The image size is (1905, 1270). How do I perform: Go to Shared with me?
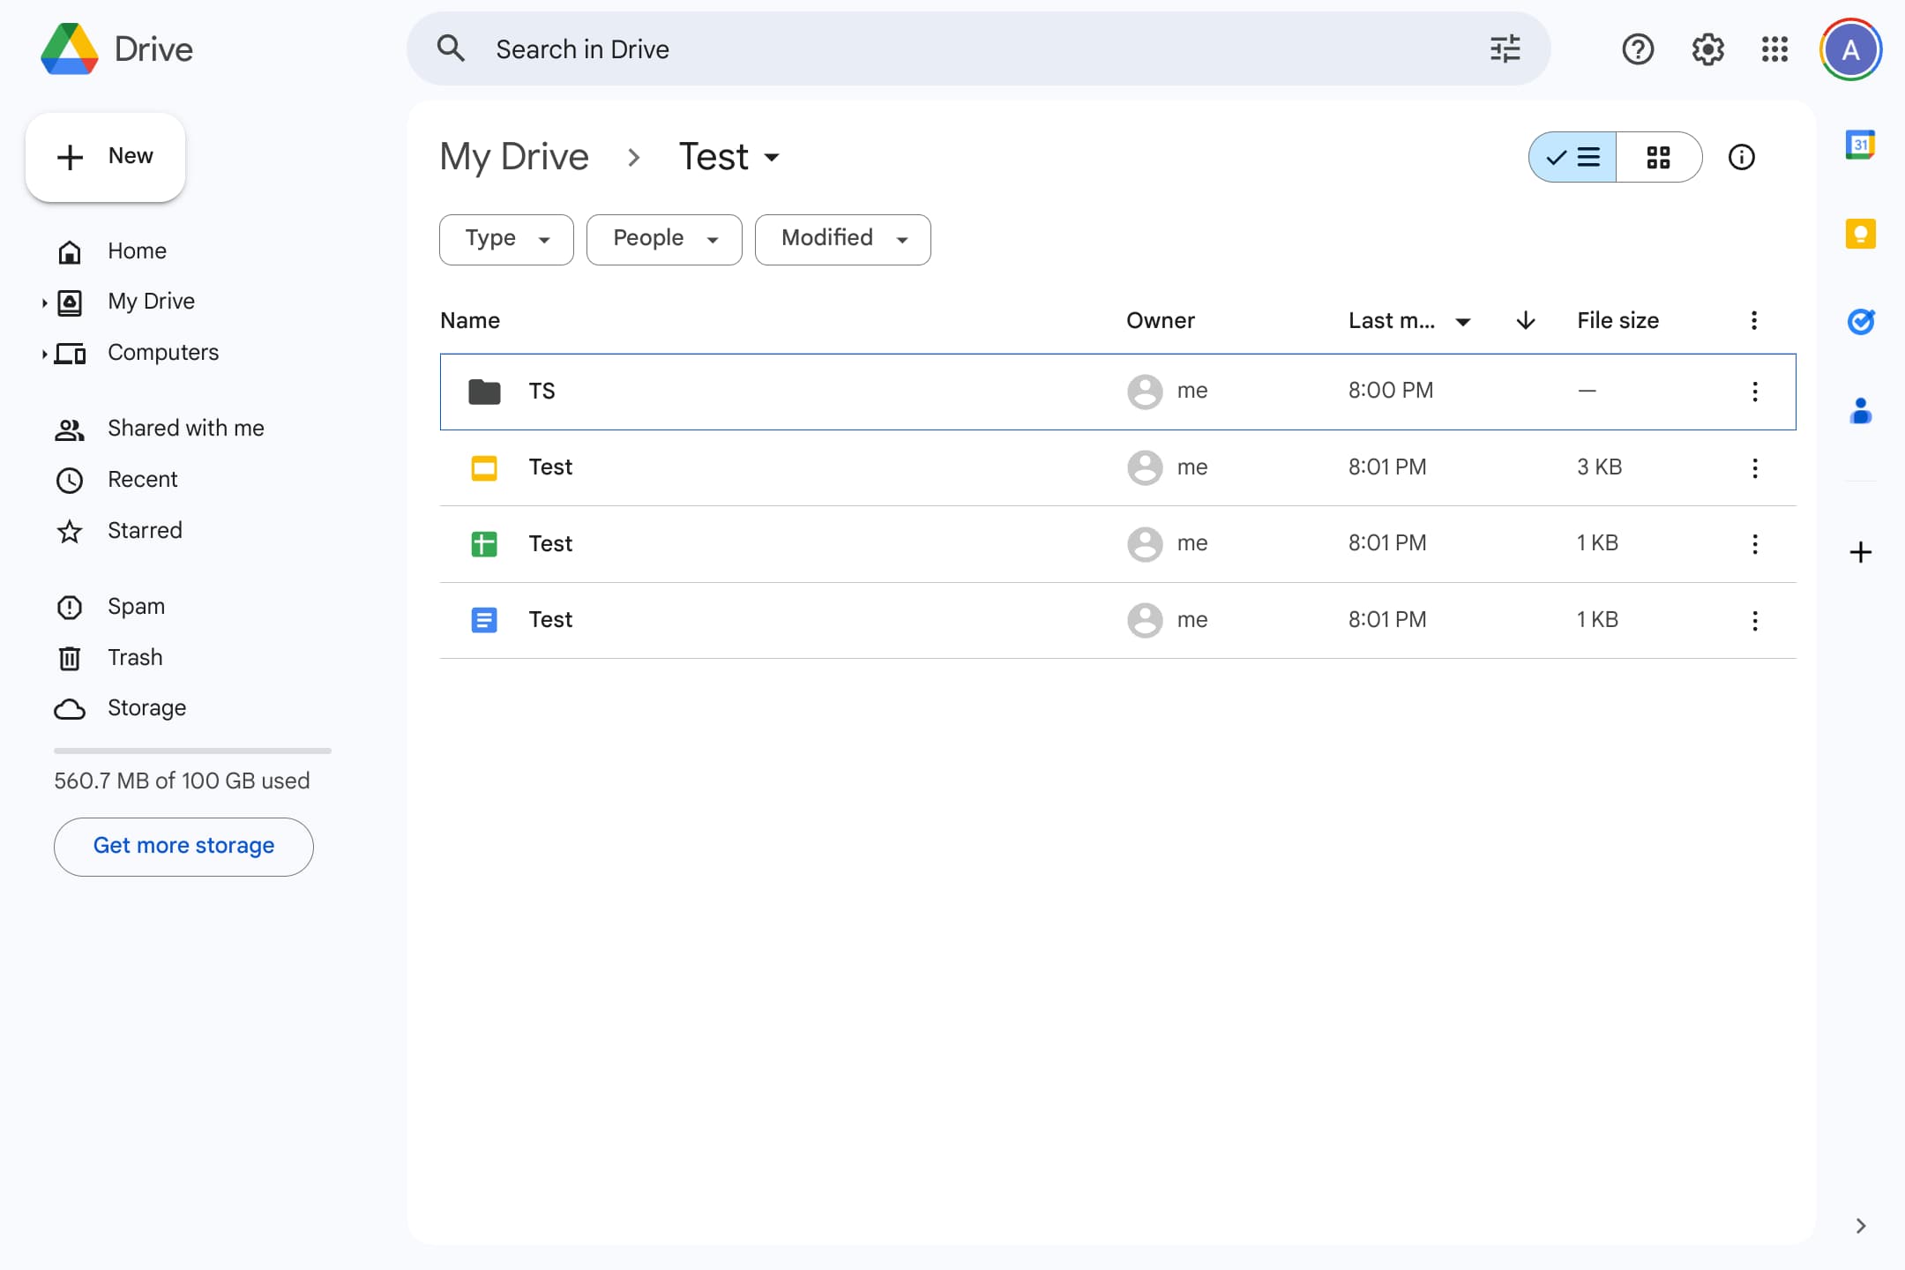(185, 429)
